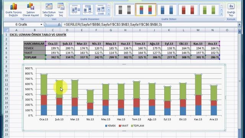The width and height of the screenshot is (245, 138).
Task: Select column C header
Action: [x=53, y=30]
